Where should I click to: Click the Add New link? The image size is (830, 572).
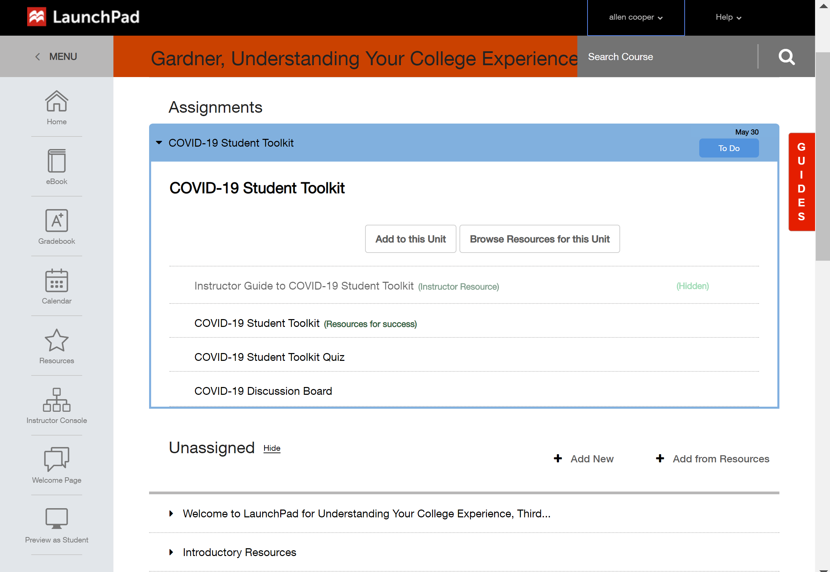pos(592,459)
